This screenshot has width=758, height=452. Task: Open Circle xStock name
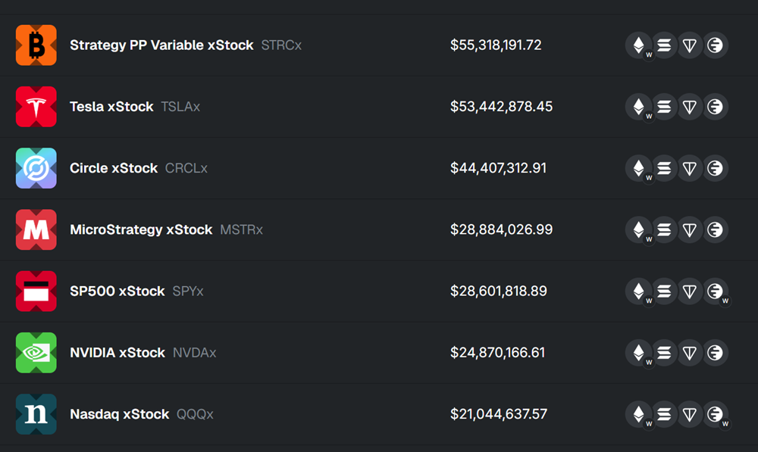(114, 168)
